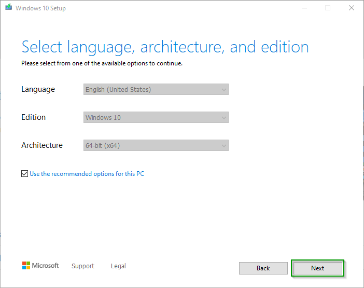The width and height of the screenshot is (364, 288).
Task: Click "Use the recommended options for this PC" label
Action: pyautogui.click(x=87, y=174)
